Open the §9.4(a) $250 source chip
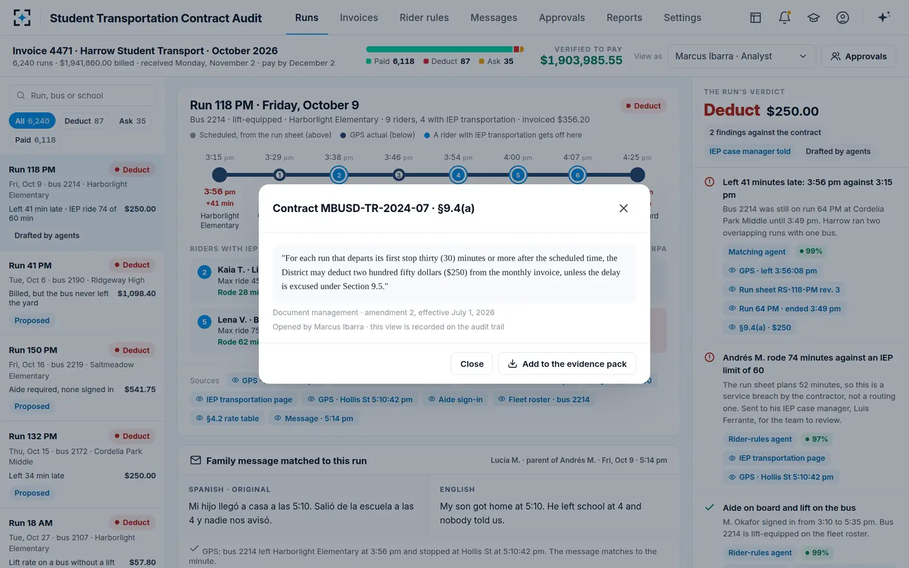Viewport: 909px width, 568px height. [x=759, y=328]
